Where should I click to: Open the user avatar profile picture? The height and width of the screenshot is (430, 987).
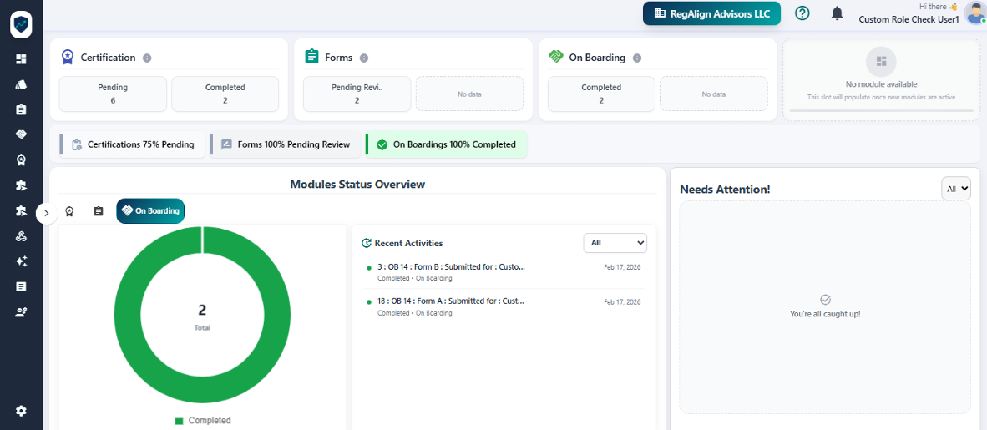coord(974,13)
